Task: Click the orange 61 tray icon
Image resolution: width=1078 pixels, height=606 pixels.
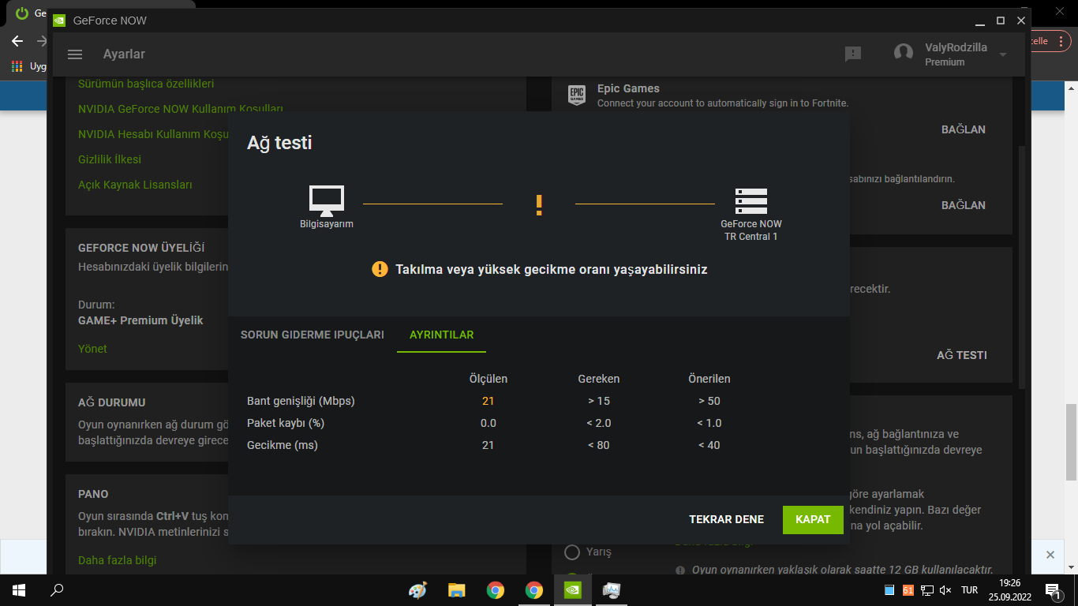Action: pos(908,590)
